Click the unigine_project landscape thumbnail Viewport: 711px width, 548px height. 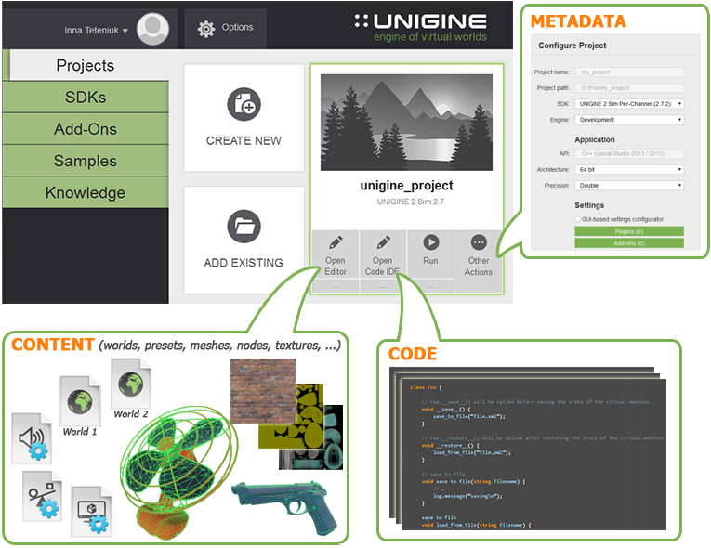pyautogui.click(x=406, y=123)
